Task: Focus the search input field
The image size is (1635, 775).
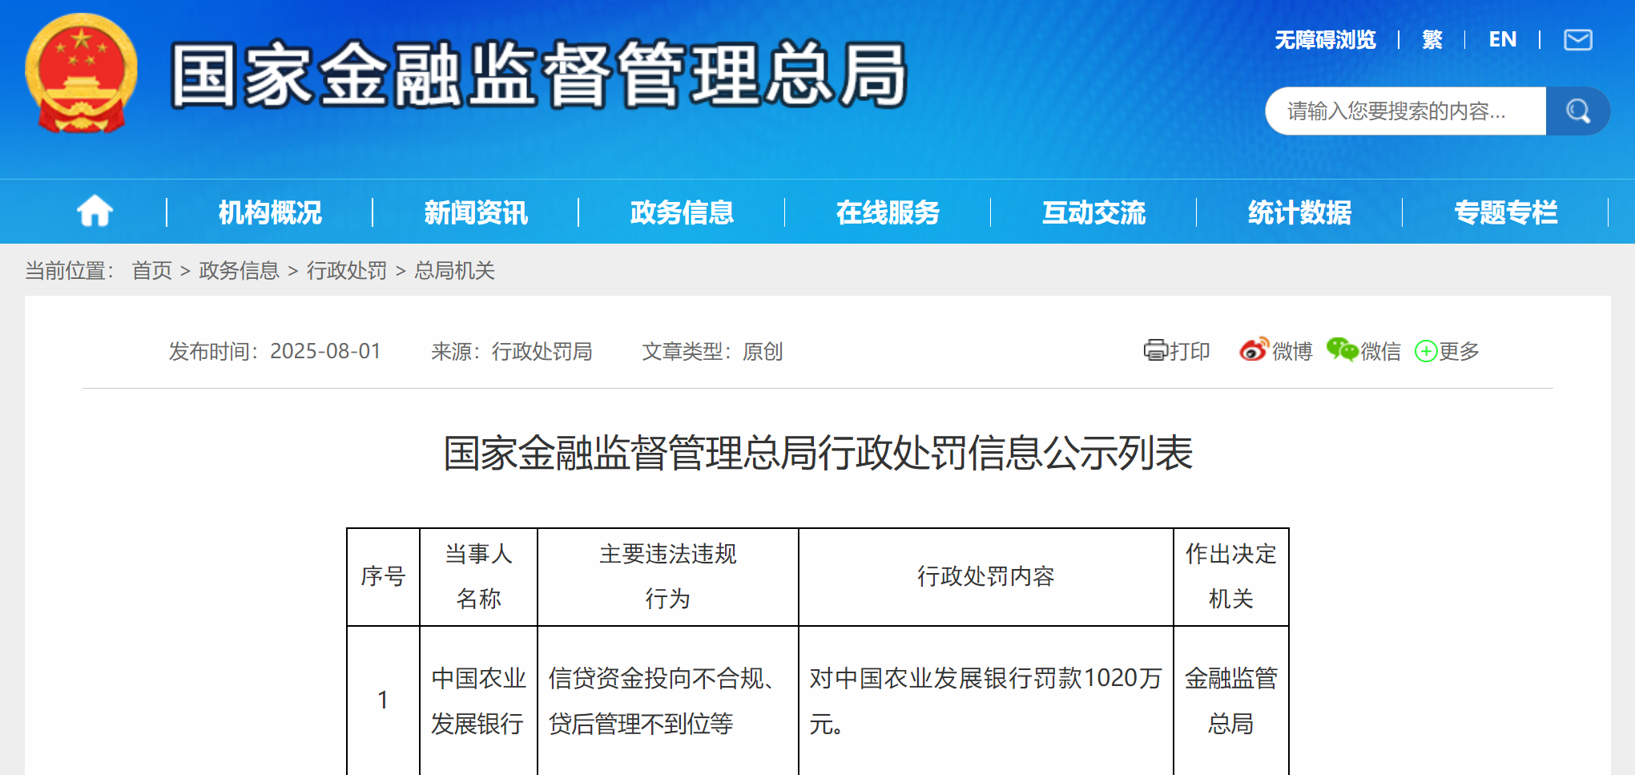Action: click(x=1405, y=111)
